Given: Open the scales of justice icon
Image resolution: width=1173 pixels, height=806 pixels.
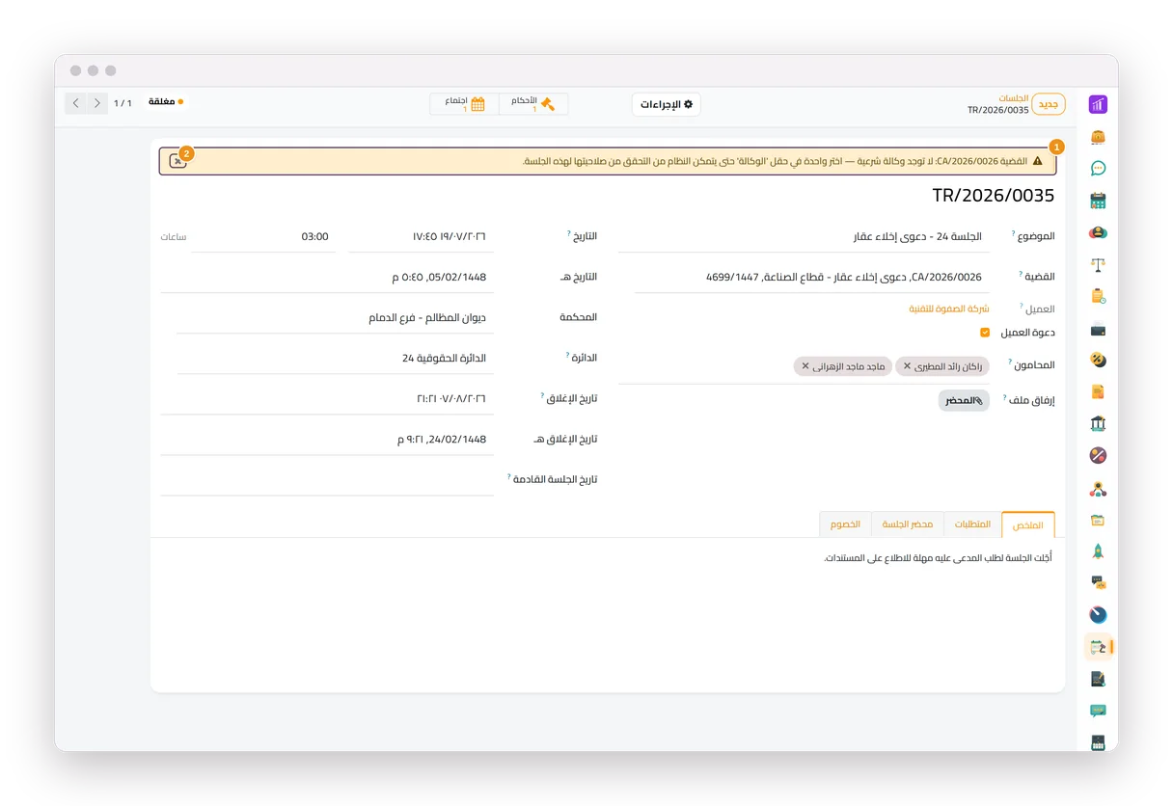Looking at the screenshot, I should (1098, 264).
